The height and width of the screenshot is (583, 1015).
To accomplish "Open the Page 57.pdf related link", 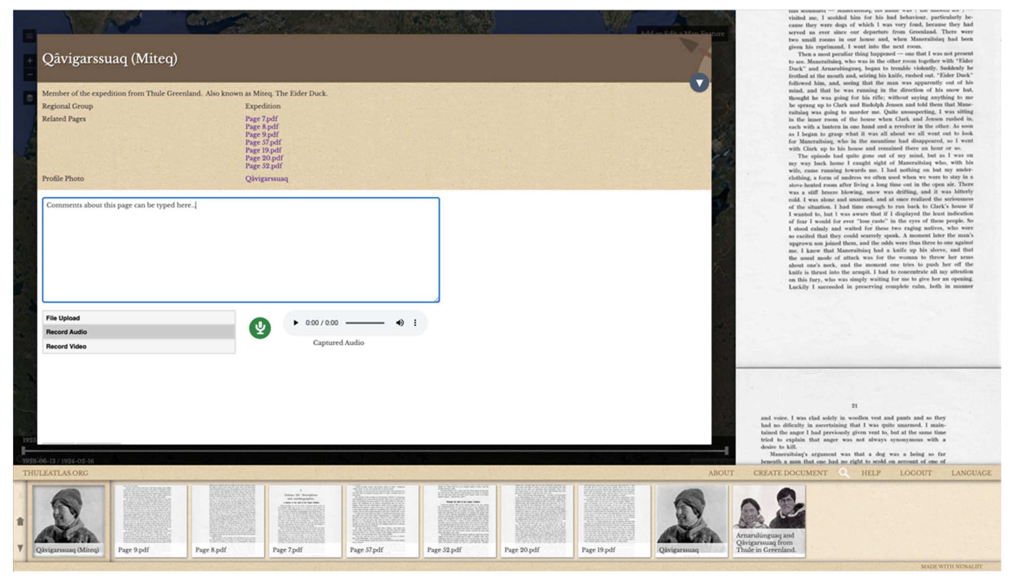I will click(263, 142).
